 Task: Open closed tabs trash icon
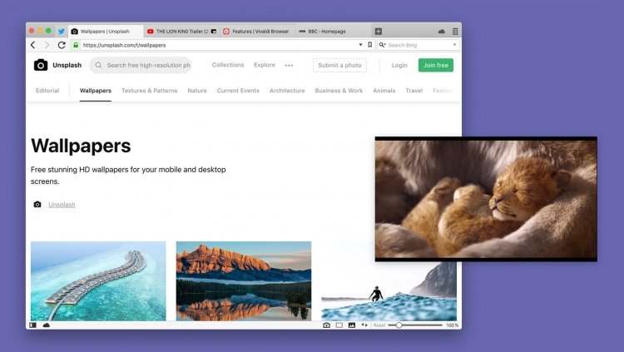(x=455, y=31)
